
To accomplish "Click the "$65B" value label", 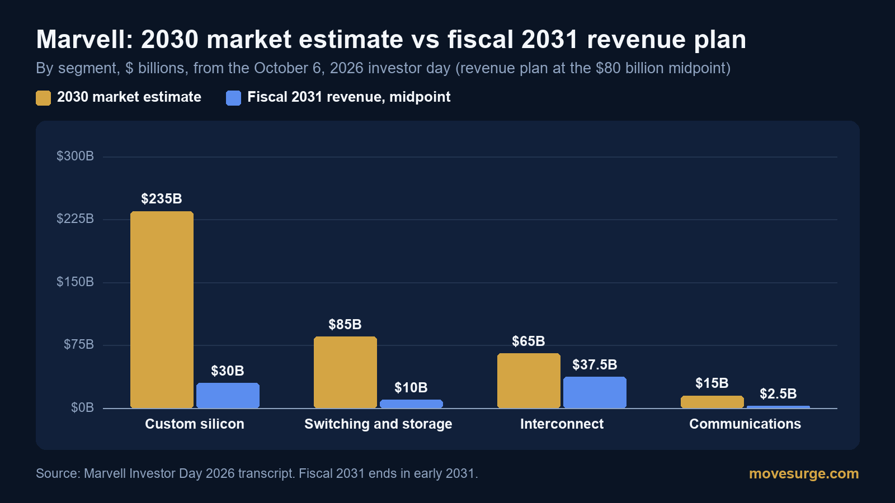I will click(529, 341).
